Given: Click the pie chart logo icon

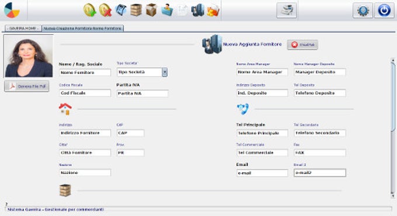Looking at the screenshot, I should pyautogui.click(x=12, y=11).
